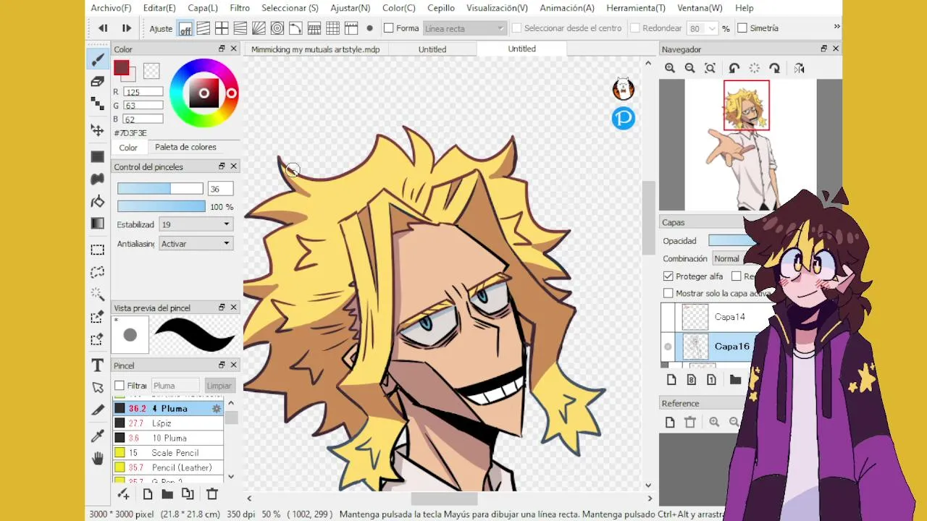This screenshot has height=521, width=927.
Task: Open the Línea recta shape dropdown
Action: pyautogui.click(x=463, y=28)
